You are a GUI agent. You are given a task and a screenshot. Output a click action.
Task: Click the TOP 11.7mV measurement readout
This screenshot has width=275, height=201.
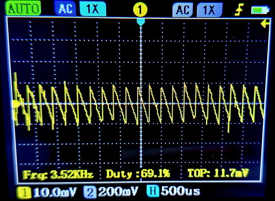[218, 173]
